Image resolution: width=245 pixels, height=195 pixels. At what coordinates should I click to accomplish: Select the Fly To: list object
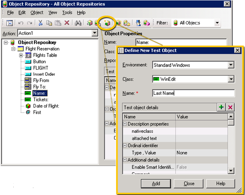tap(39, 87)
